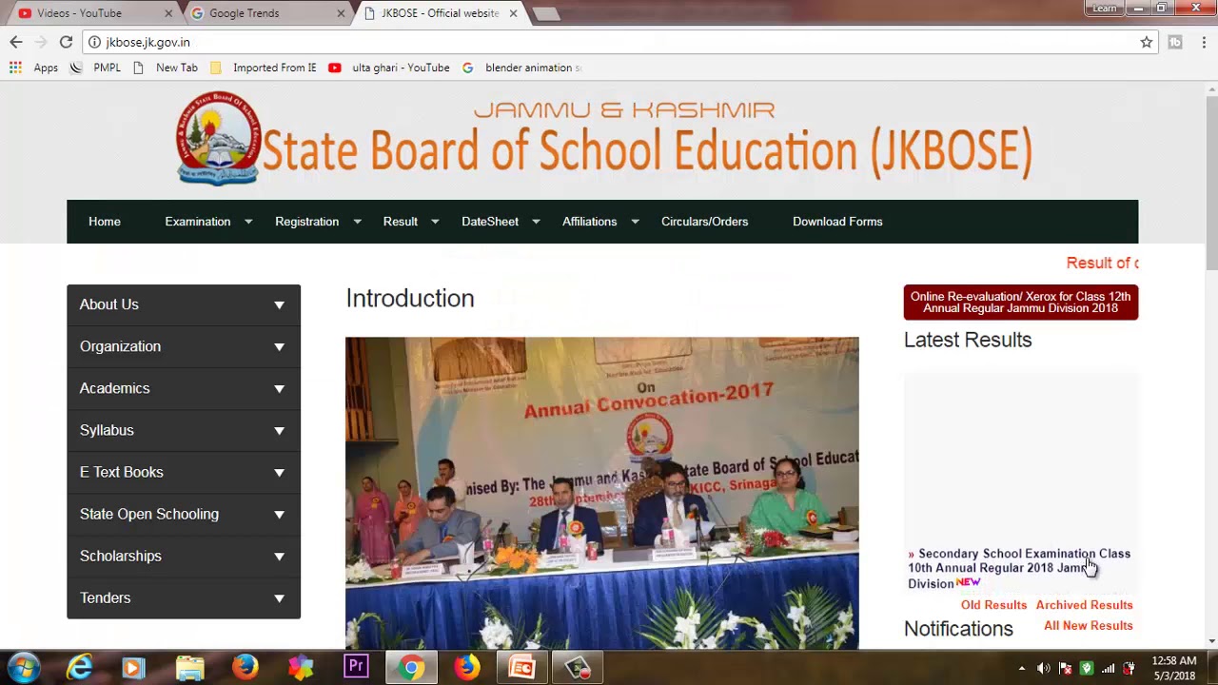
Task: Open the Affiliations menu
Action: point(589,222)
